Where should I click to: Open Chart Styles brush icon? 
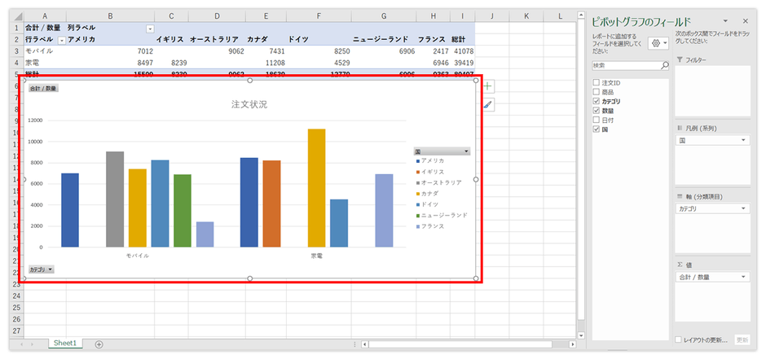488,105
